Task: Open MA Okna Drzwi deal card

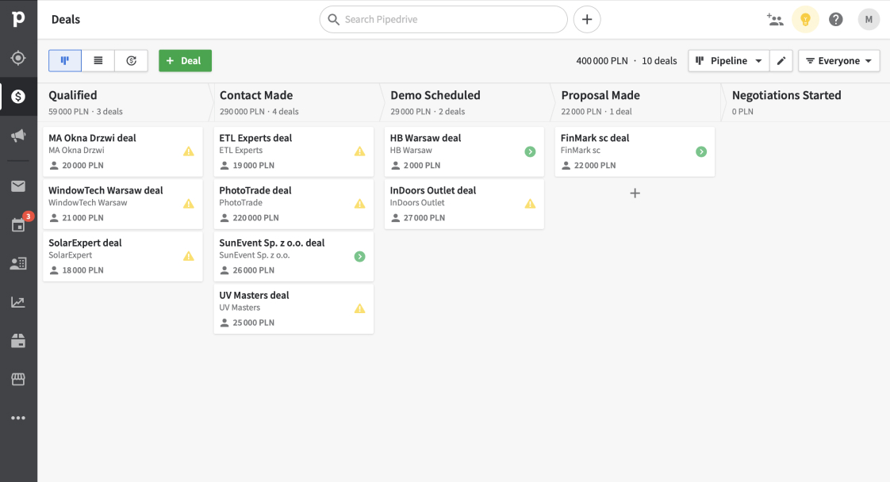Action: 123,151
